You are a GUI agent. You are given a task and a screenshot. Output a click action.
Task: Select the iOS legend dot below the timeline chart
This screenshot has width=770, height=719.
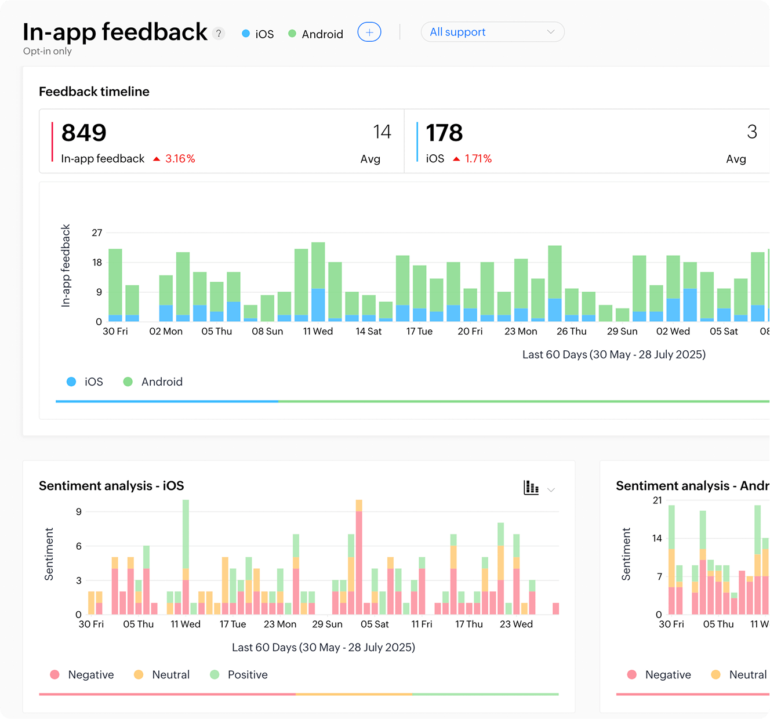(x=71, y=382)
